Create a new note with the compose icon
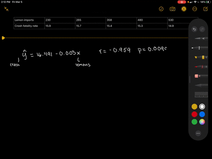The height and width of the screenshot is (159, 212). (x=205, y=9)
